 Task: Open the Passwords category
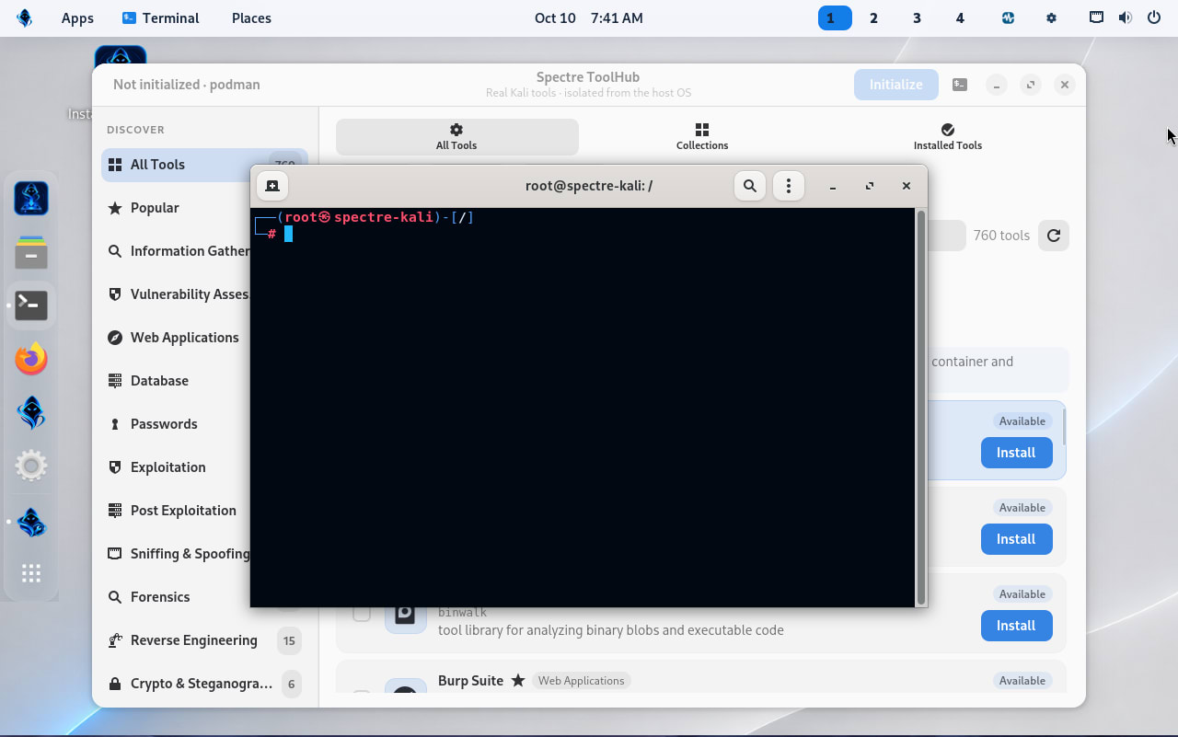tap(204, 424)
